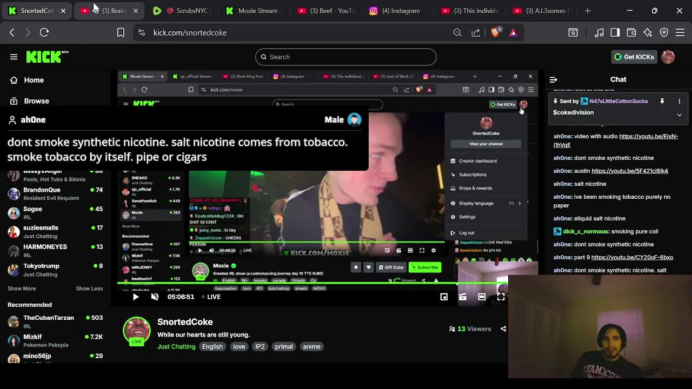This screenshot has height=389, width=692.
Task: Bookmark this page in the browser
Action: pyautogui.click(x=121, y=32)
